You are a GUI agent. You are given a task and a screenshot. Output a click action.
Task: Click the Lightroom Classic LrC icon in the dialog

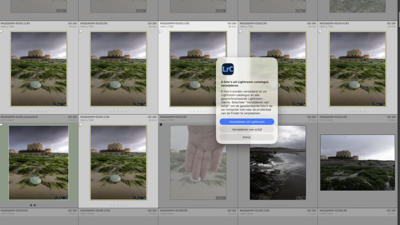[x=228, y=69]
